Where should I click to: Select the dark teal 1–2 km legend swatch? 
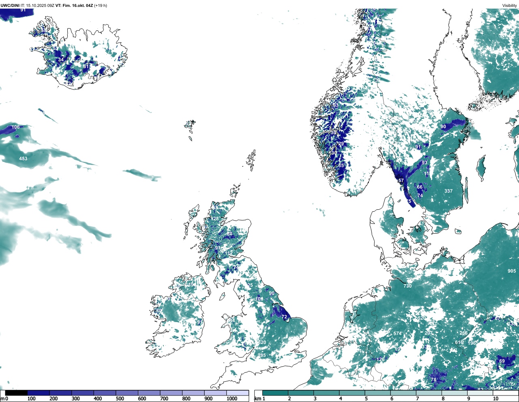pyautogui.click(x=275, y=393)
